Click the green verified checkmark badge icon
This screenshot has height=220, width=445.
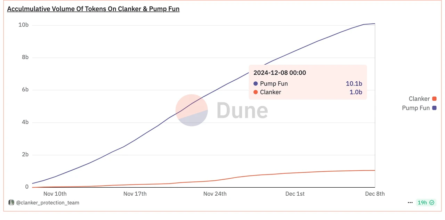[432, 203]
